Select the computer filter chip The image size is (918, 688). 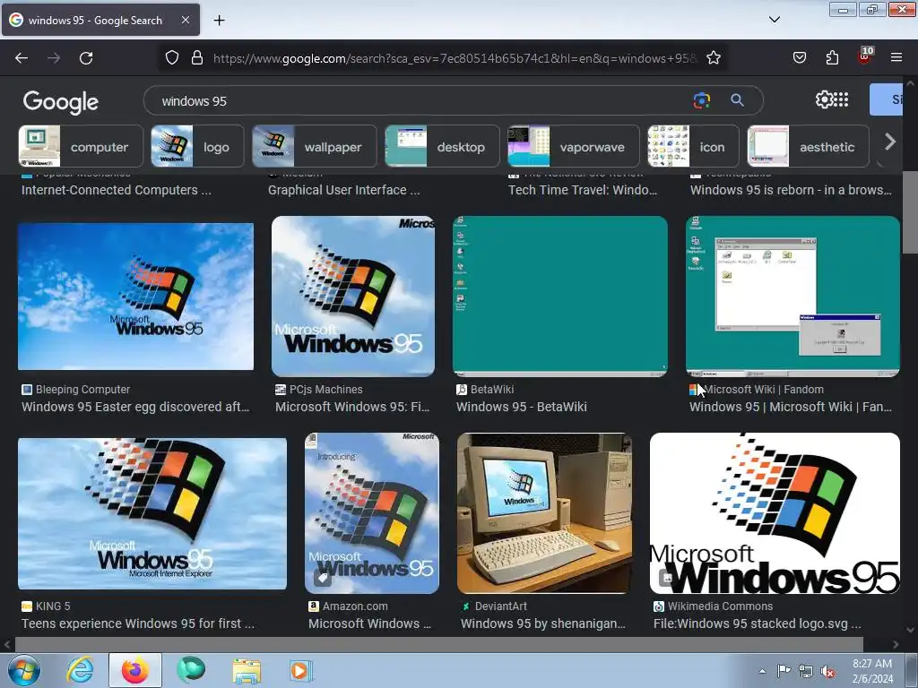(x=81, y=146)
